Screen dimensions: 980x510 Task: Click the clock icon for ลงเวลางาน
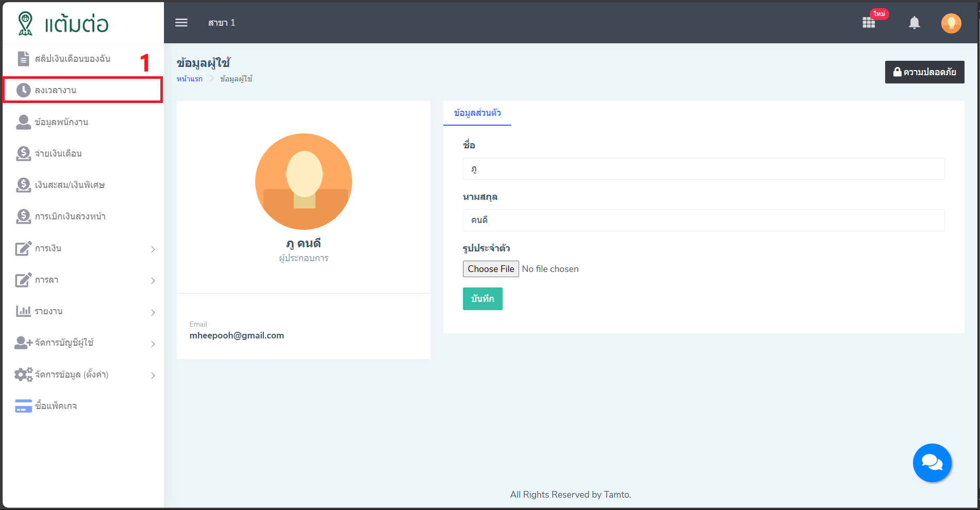pyautogui.click(x=23, y=90)
